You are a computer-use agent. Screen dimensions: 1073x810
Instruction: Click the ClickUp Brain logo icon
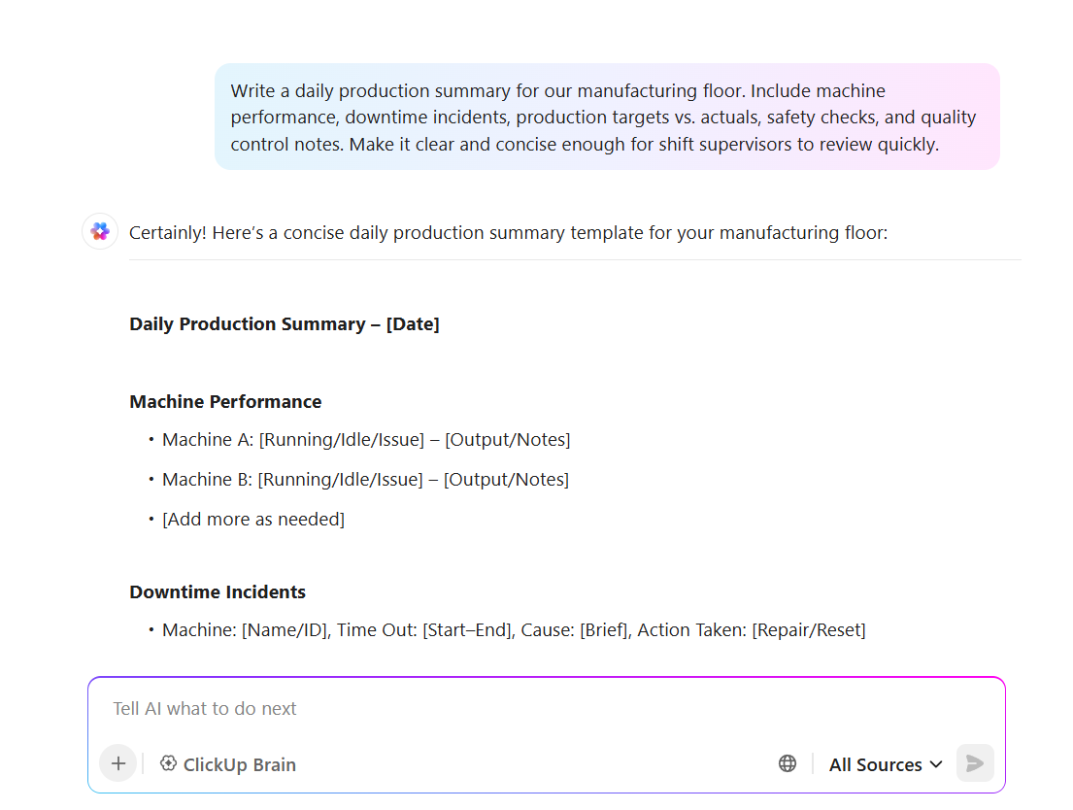pos(168,763)
